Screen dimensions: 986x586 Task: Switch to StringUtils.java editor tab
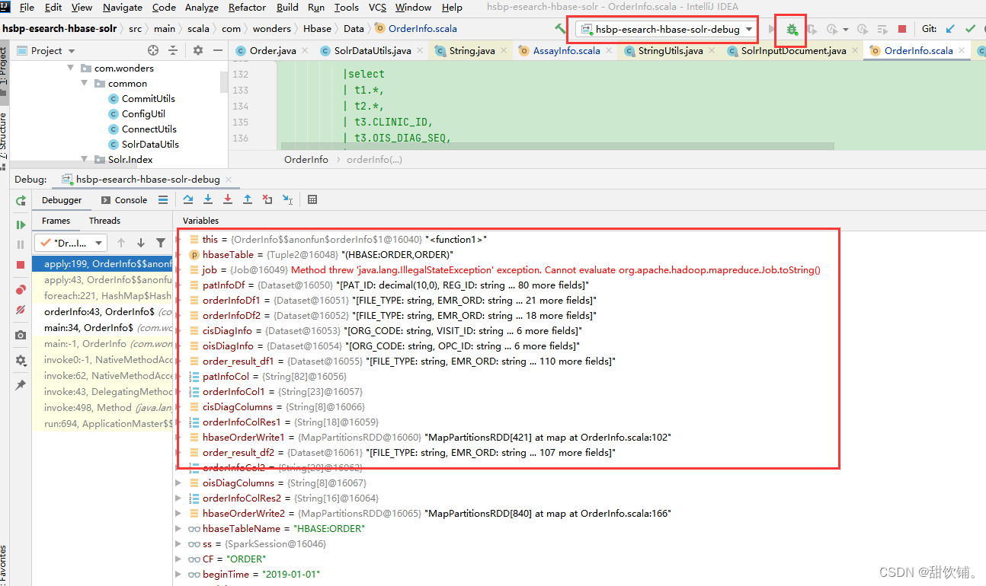click(x=670, y=51)
